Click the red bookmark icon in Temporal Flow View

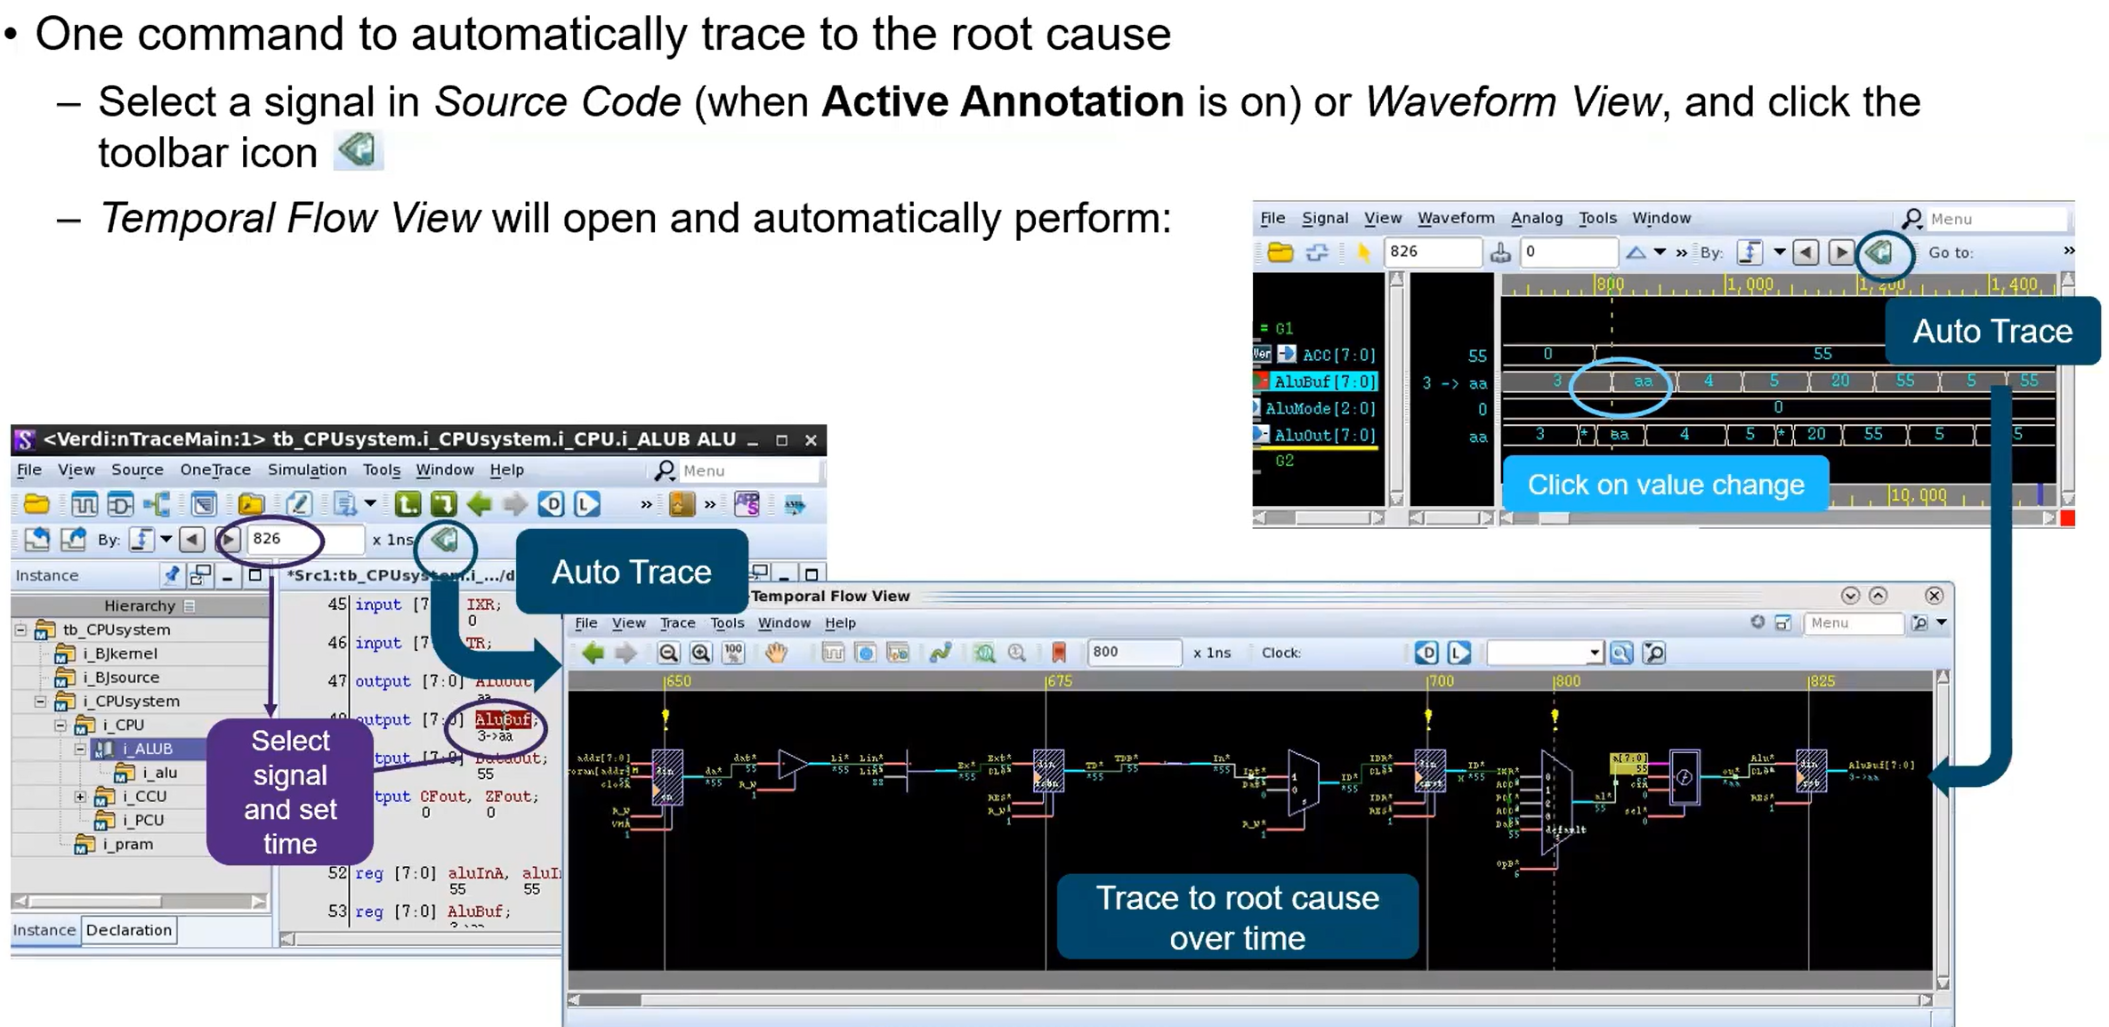coord(1059,653)
